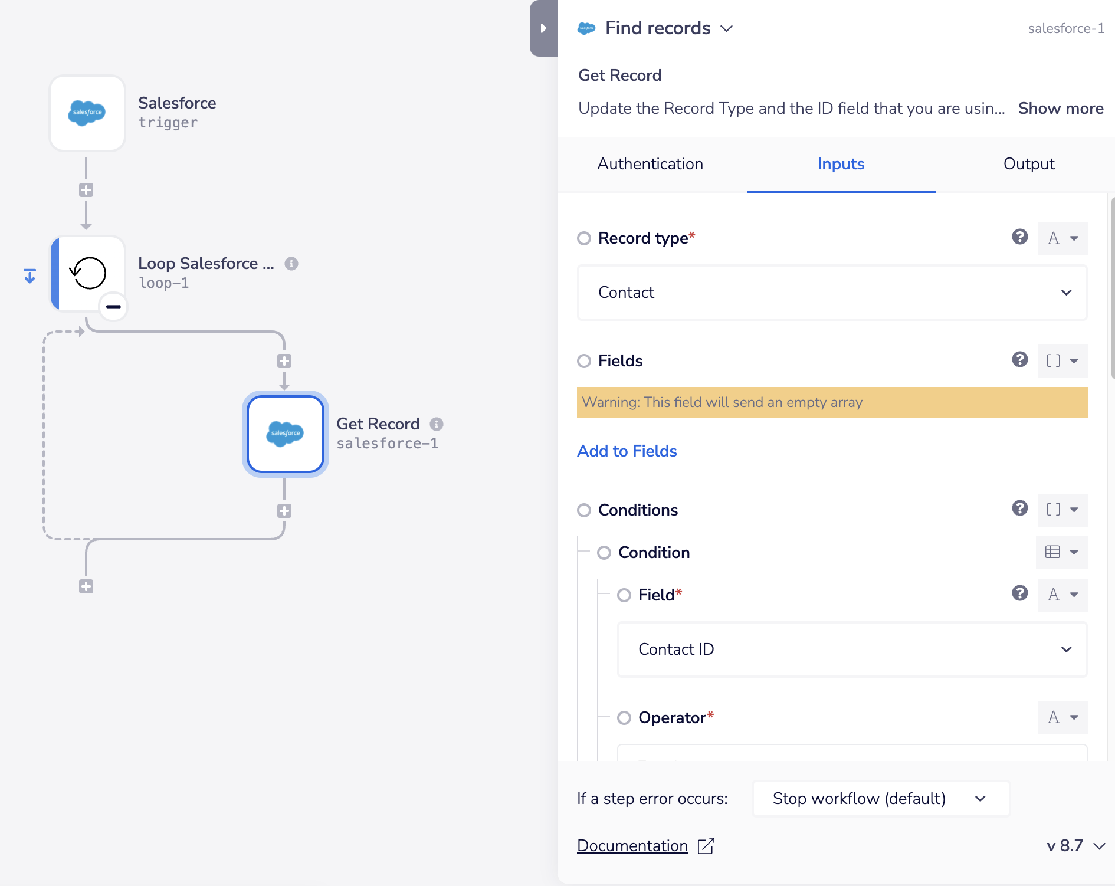The height and width of the screenshot is (886, 1115).
Task: Click the Salesforce trigger icon on the canvas
Action: 87,113
